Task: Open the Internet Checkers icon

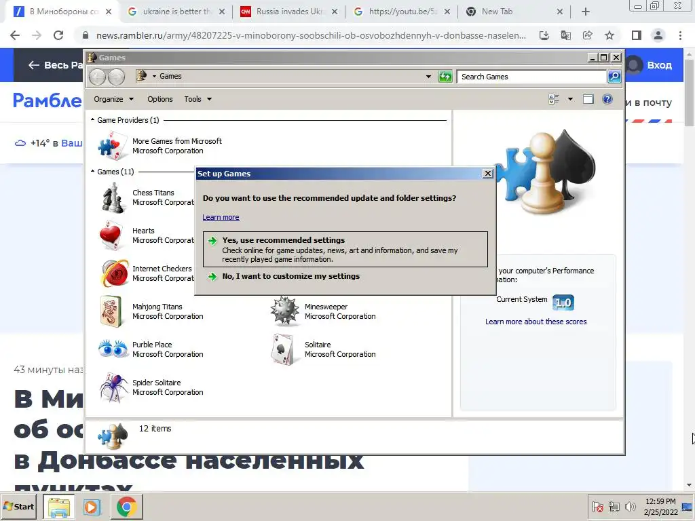Action: tap(114, 273)
